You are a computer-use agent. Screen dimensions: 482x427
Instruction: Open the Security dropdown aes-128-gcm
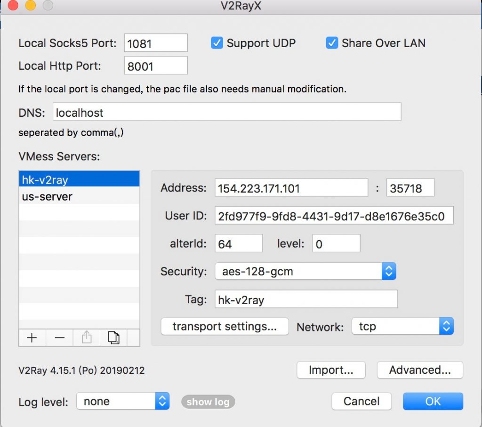pos(305,271)
